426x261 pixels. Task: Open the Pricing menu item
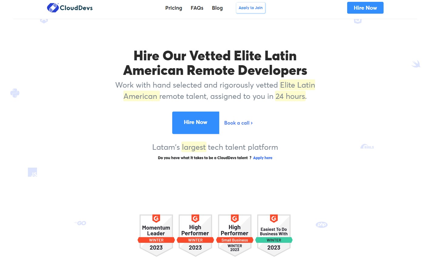click(x=174, y=8)
